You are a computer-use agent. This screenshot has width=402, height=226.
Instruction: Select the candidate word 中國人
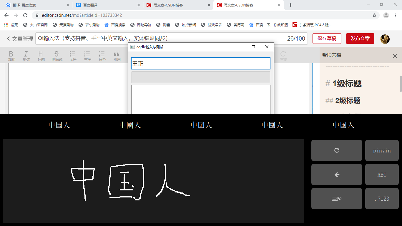click(x=130, y=125)
